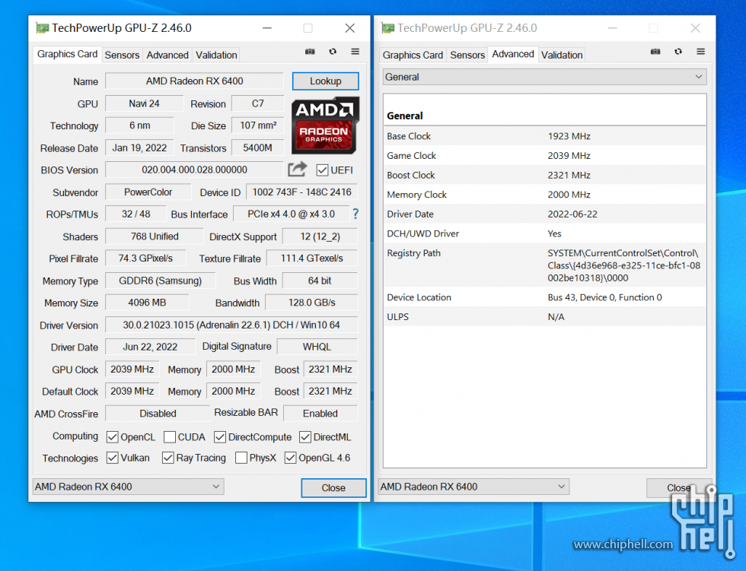This screenshot has height=571, width=746.
Task: Click the DirectX Support 12 (12_2) field
Action: point(320,236)
